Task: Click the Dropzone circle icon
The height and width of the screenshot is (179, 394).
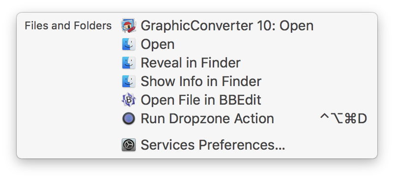Action: tap(129, 118)
